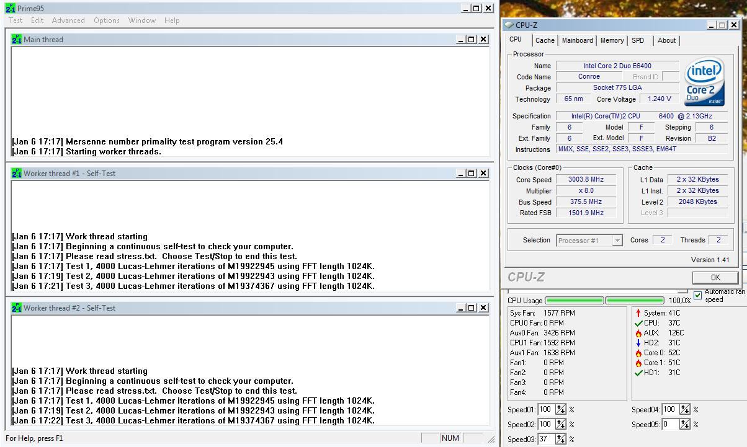Switch to the Cache tab in CPU-Z
This screenshot has width=747, height=447.
coord(545,40)
